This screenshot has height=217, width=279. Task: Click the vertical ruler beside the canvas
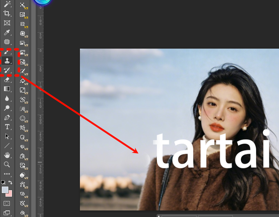40,110
